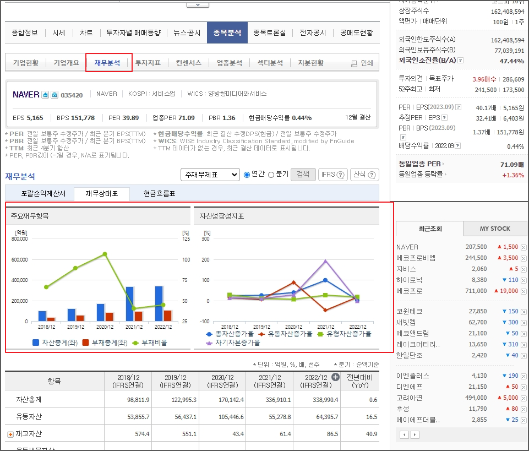529x451 pixels.
Task: Expand the 재고자산 row
Action: tap(10, 434)
